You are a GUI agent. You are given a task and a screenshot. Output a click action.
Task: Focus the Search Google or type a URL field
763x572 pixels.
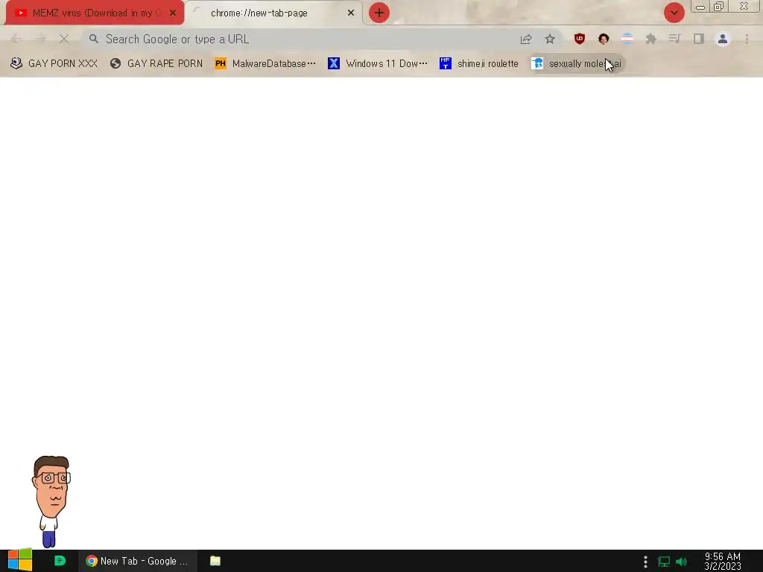click(x=302, y=39)
